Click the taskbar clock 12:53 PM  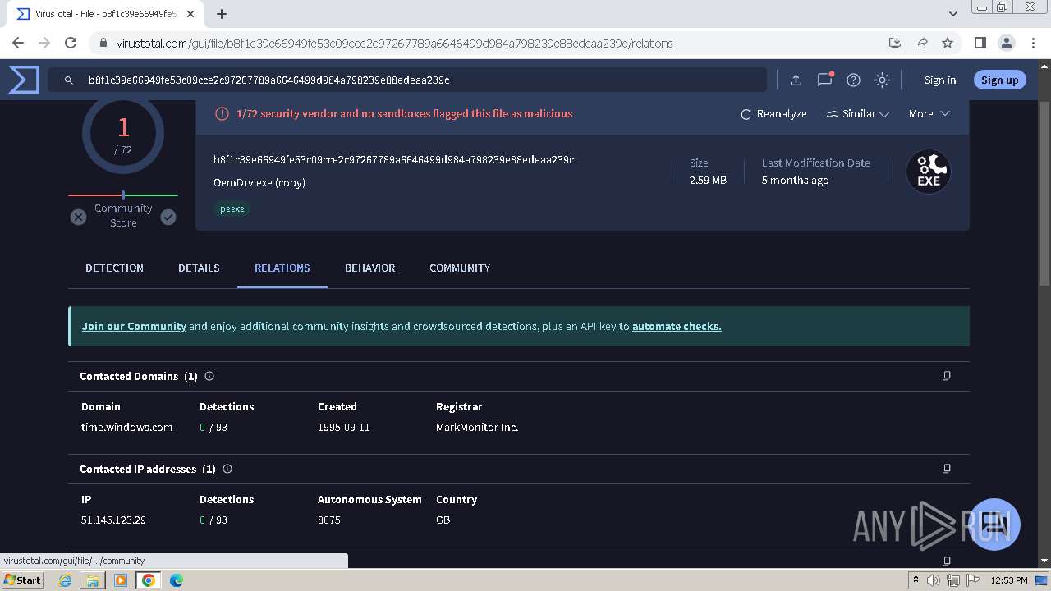point(1009,580)
